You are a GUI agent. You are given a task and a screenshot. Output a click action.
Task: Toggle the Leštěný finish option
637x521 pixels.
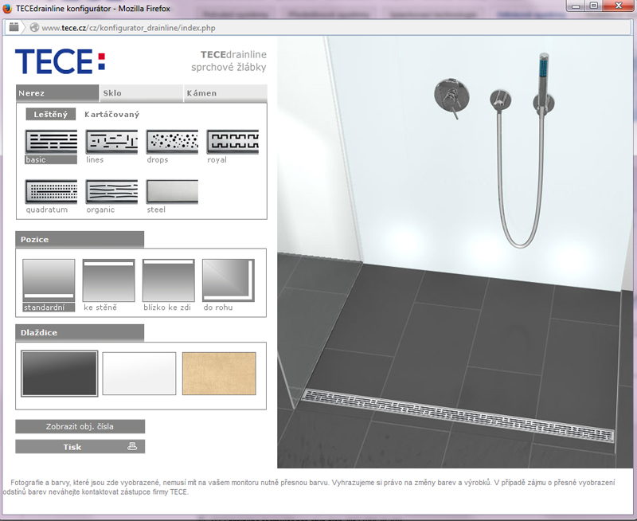point(50,115)
